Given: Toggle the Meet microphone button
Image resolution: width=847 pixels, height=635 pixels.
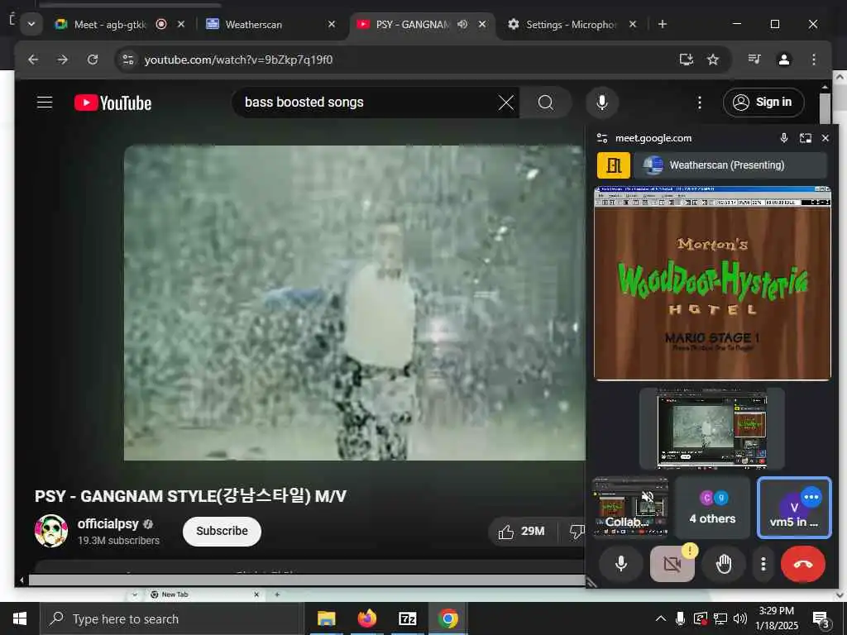Looking at the screenshot, I should point(621,564).
